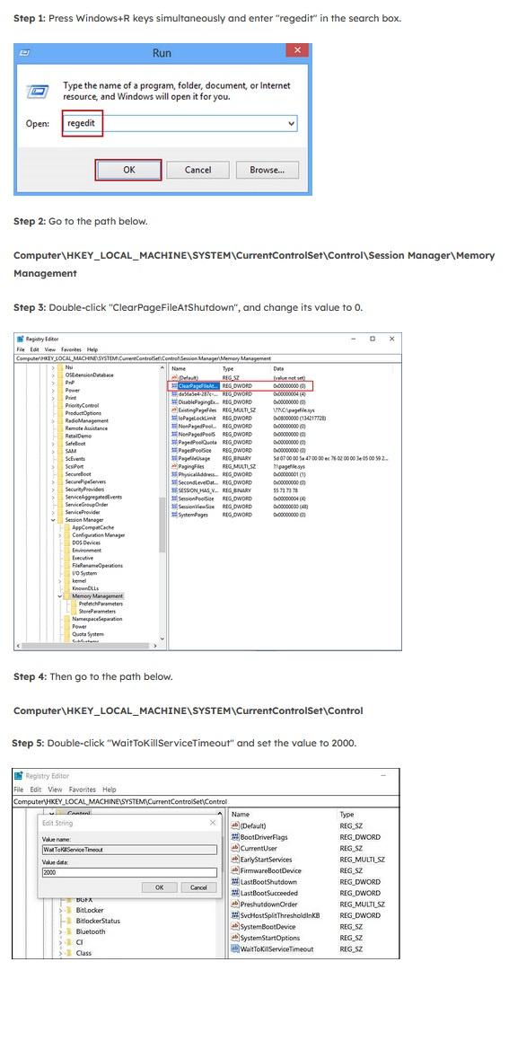
Task: Select the SecureBoot key in the tree
Action: (77, 474)
